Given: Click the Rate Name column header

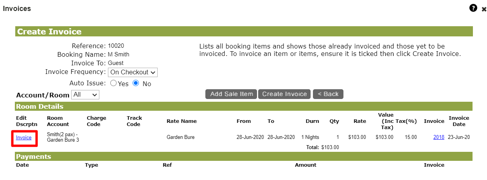Looking at the screenshot, I should [x=182, y=121].
